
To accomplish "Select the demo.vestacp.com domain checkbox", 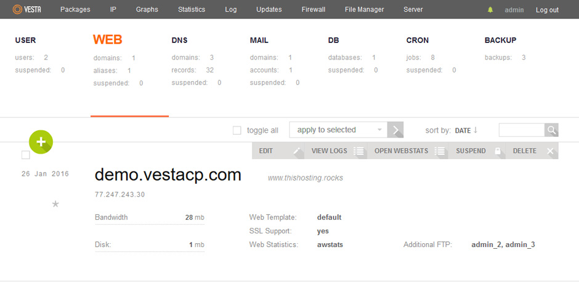I will [25, 155].
